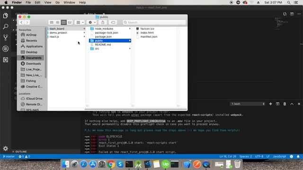The image size is (303, 170).
Task: Click Finder edit tags button
Action: [x=113, y=22]
